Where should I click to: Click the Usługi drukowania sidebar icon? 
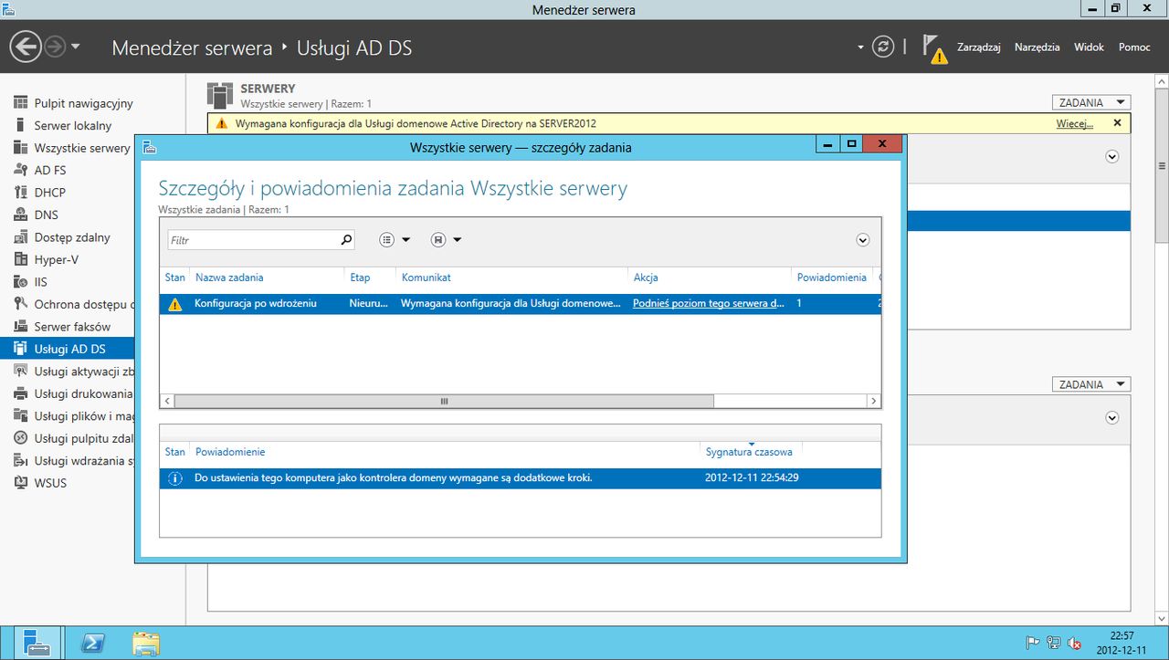[x=20, y=393]
